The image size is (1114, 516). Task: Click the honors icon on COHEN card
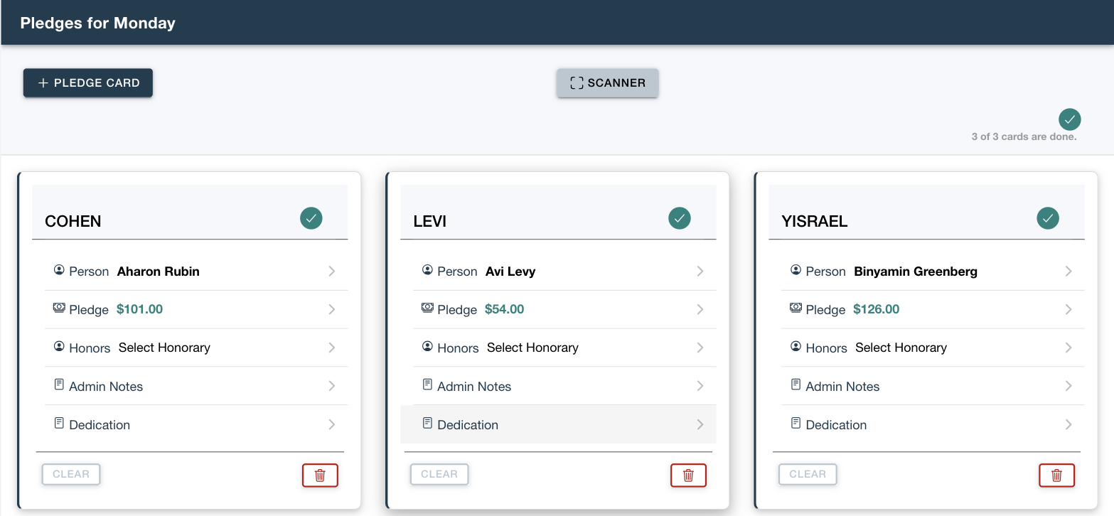[x=59, y=347]
